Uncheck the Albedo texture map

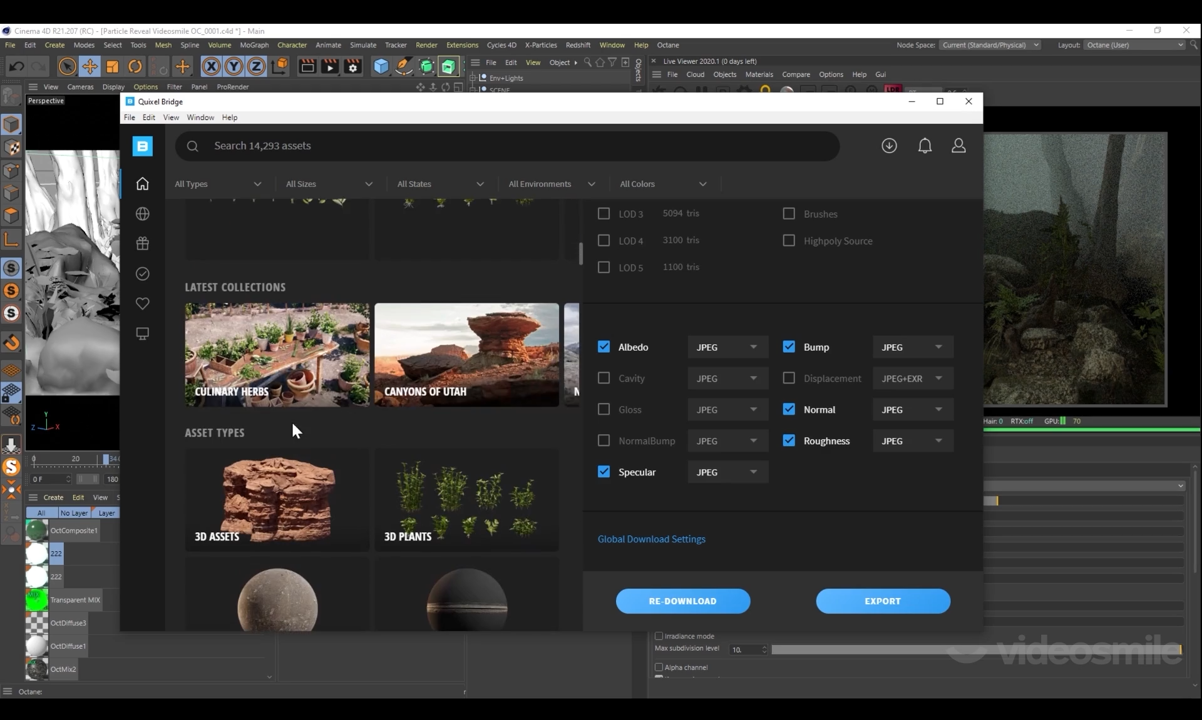click(x=604, y=347)
